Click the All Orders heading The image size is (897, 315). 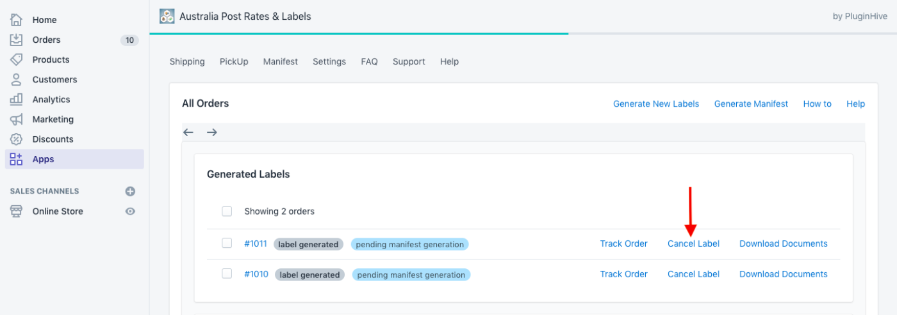pos(205,103)
